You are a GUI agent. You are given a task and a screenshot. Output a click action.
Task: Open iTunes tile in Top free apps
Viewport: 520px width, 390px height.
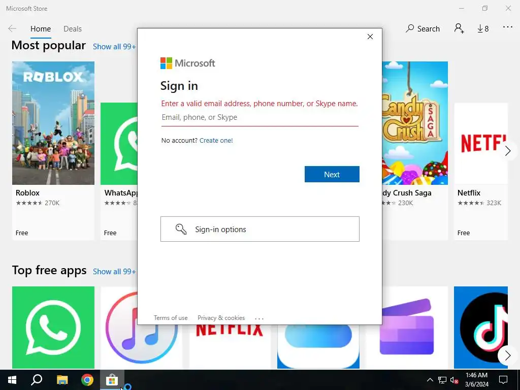coord(141,328)
